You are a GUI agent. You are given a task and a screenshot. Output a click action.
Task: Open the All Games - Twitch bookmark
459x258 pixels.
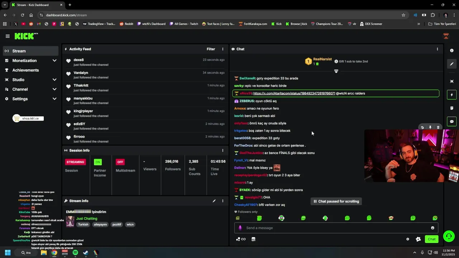(x=184, y=24)
